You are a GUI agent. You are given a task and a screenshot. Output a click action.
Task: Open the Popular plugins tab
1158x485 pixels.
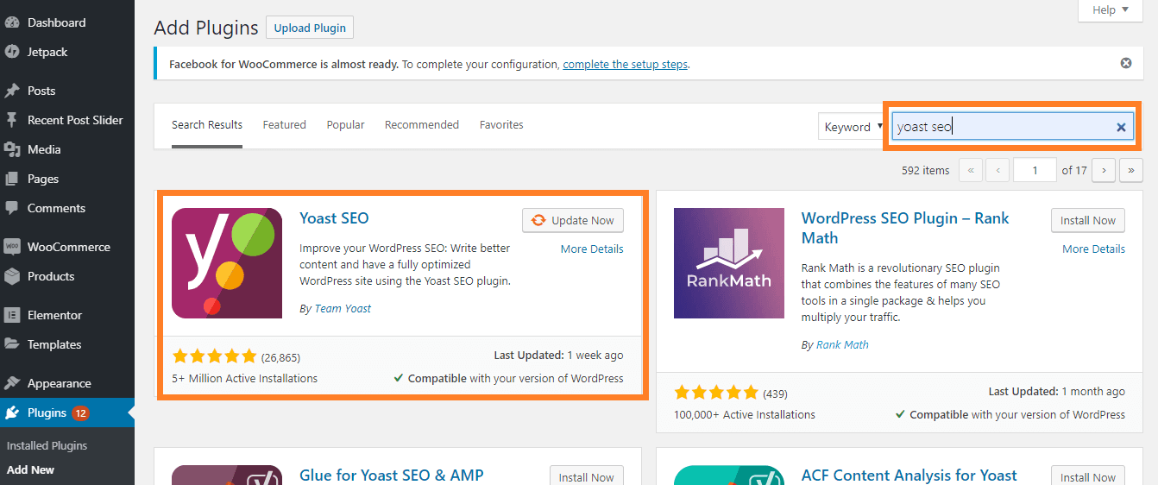345,124
